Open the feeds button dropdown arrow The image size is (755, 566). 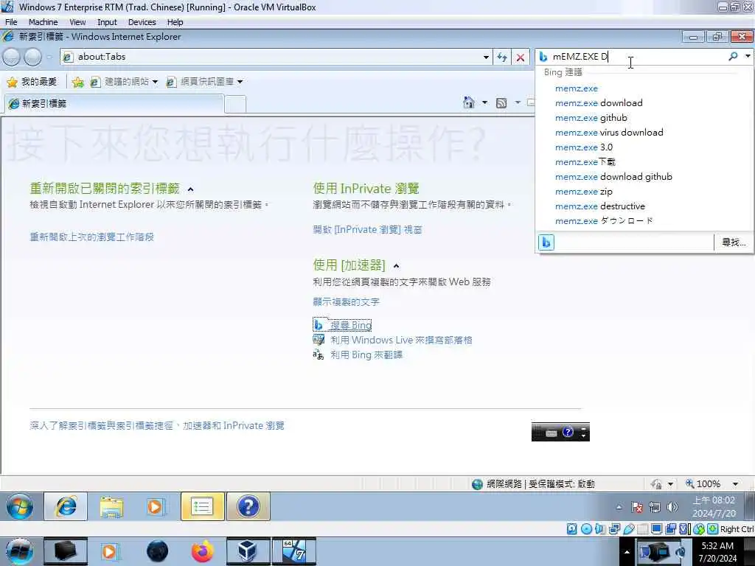(518, 102)
